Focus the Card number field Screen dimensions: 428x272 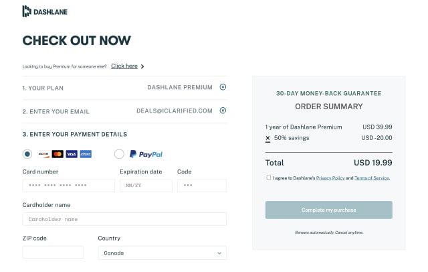[68, 186]
